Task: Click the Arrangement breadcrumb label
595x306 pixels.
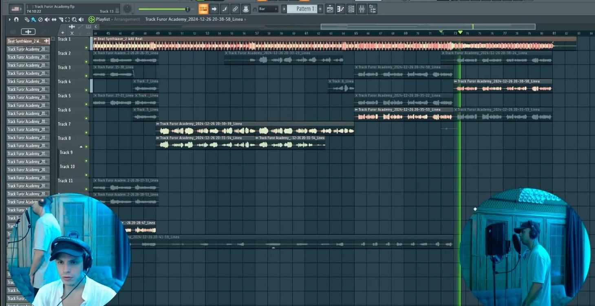Action: [127, 20]
